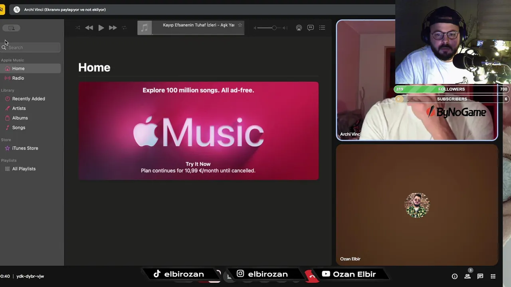Toggle shuffle in the Music toolbar
The image size is (511, 287).
click(x=77, y=28)
